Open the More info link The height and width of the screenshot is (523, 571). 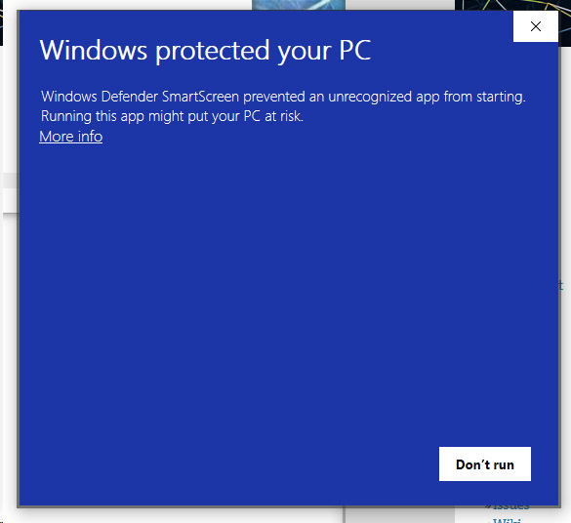pos(70,137)
